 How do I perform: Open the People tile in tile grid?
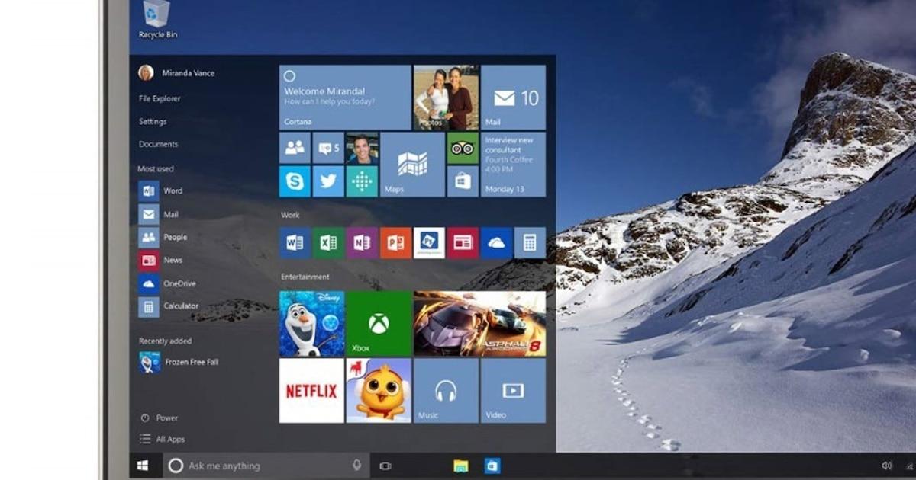point(295,148)
